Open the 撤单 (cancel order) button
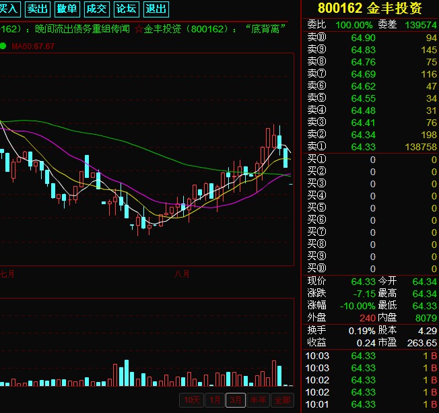Screen dimensions: 439x413 pos(67,9)
